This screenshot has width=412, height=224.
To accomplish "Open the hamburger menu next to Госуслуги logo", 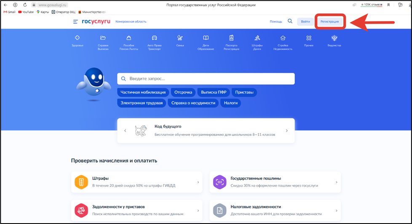I will pos(75,22).
